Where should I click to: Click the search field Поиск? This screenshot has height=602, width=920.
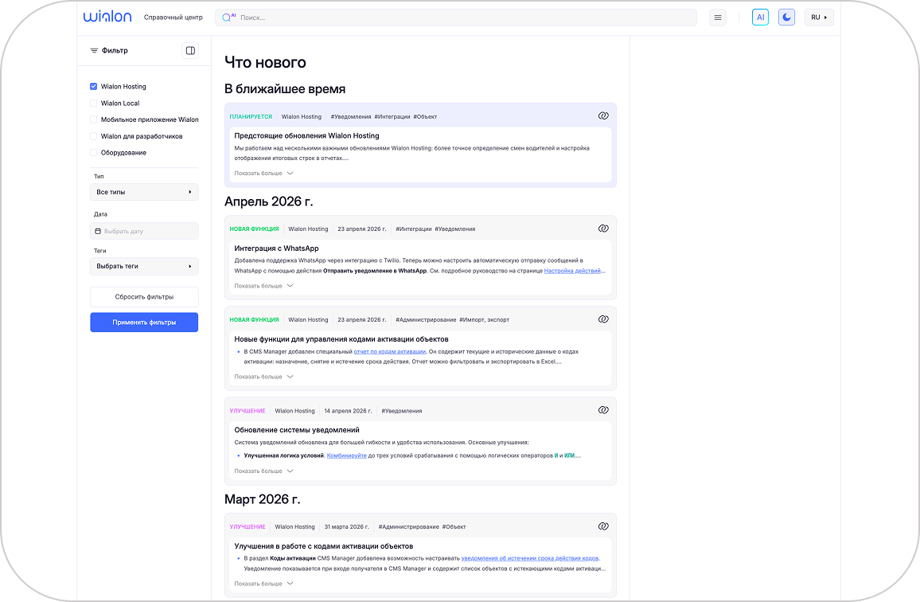pos(456,18)
